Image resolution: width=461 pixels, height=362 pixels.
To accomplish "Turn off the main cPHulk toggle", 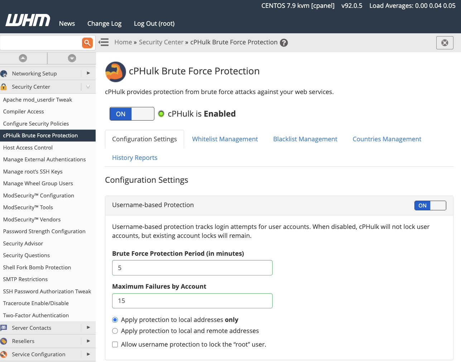I will click(132, 114).
